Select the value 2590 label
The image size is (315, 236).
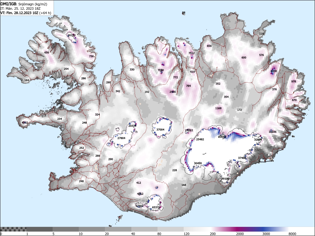pyautogui.click(x=173, y=92)
